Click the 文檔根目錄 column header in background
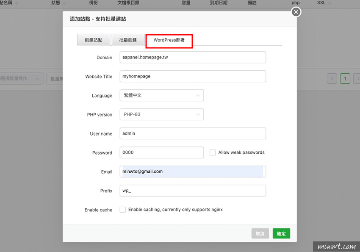Image resolution: width=360 pixels, height=252 pixels. coord(128,3)
